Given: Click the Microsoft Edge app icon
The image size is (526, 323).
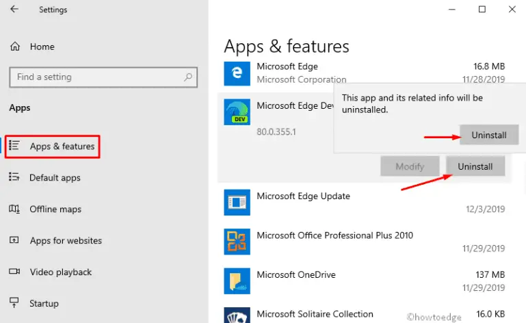Looking at the screenshot, I should pyautogui.click(x=237, y=73).
